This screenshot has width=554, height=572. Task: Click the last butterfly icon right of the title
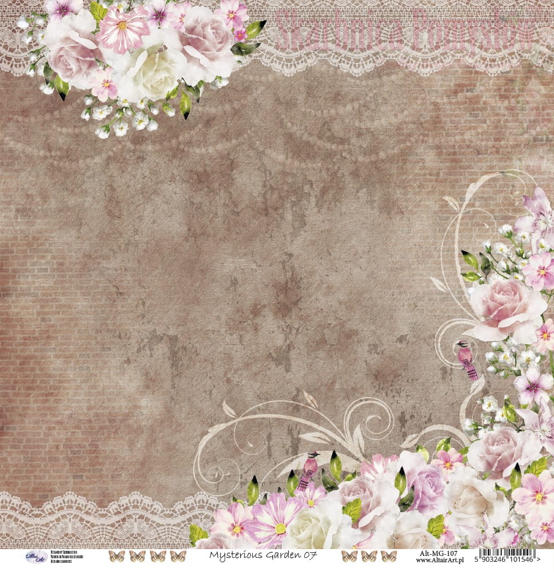pos(389,557)
